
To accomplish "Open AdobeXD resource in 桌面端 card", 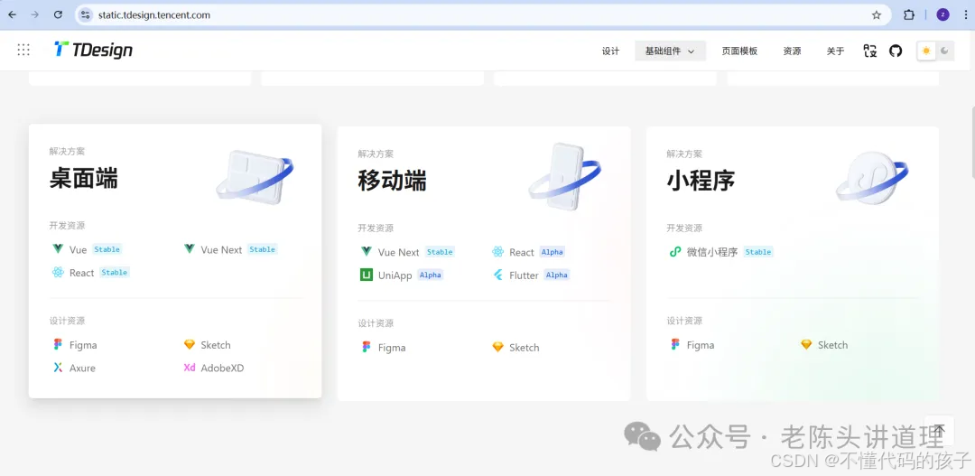I will point(222,368).
